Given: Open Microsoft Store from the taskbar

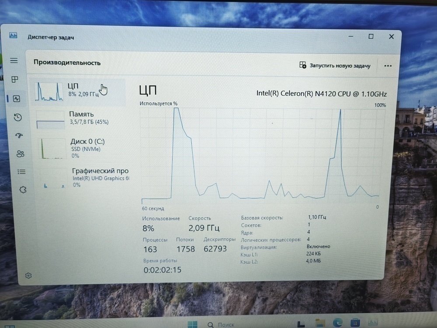Looking at the screenshot, I should point(355,323).
